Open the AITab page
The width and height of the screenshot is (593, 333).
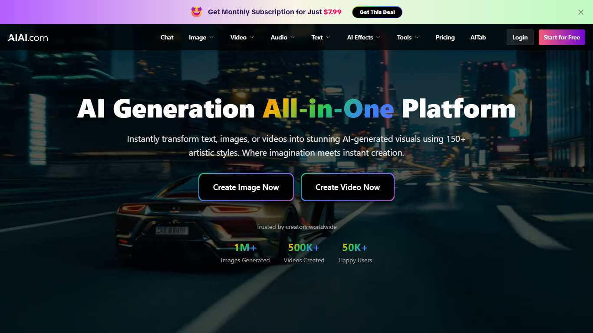pos(478,37)
